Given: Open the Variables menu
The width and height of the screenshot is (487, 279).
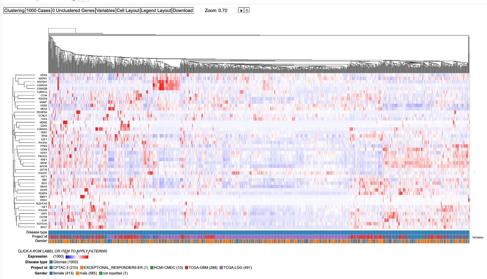Looking at the screenshot, I should [x=105, y=11].
